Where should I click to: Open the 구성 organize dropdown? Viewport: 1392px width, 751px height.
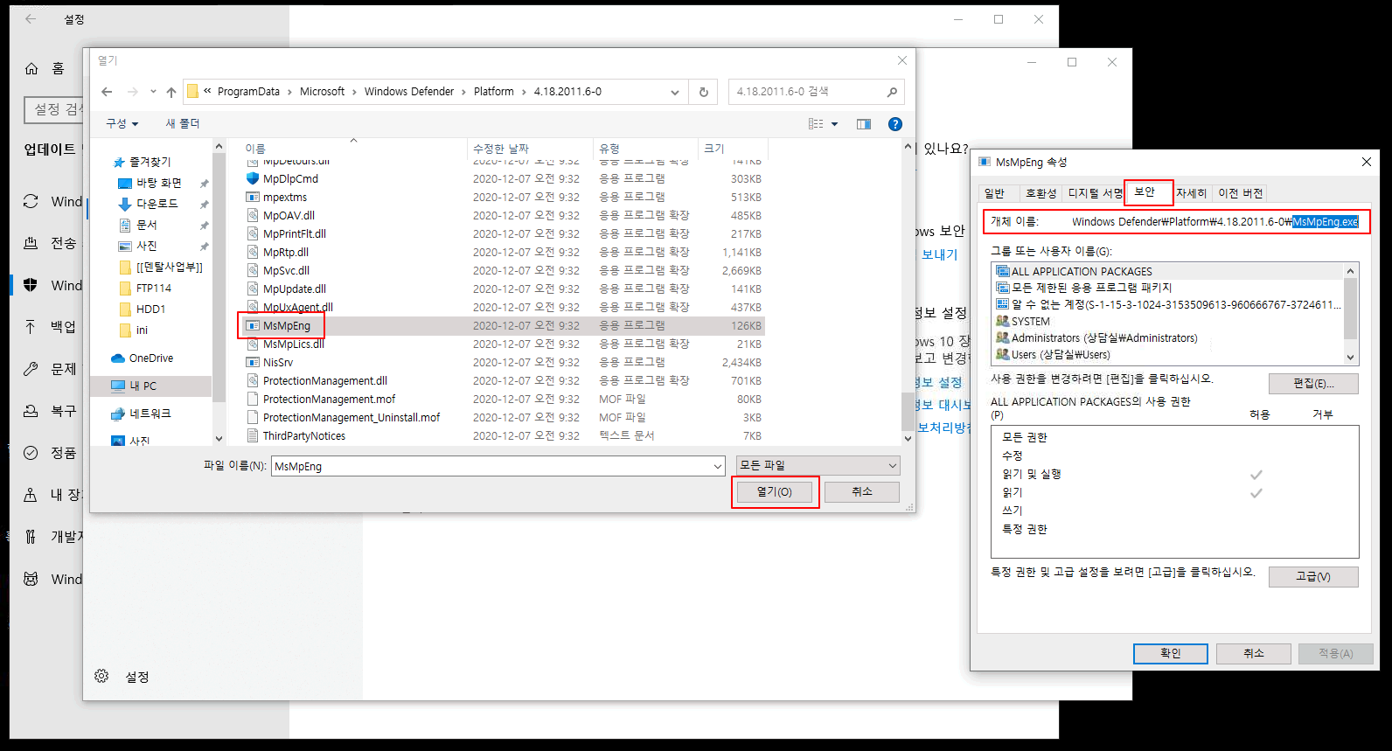[122, 124]
